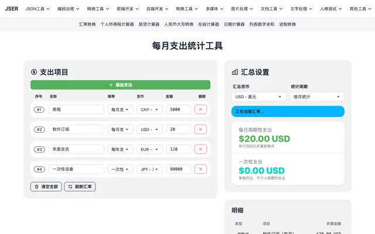Delete the 年度会员 expense row

[x=200, y=149]
